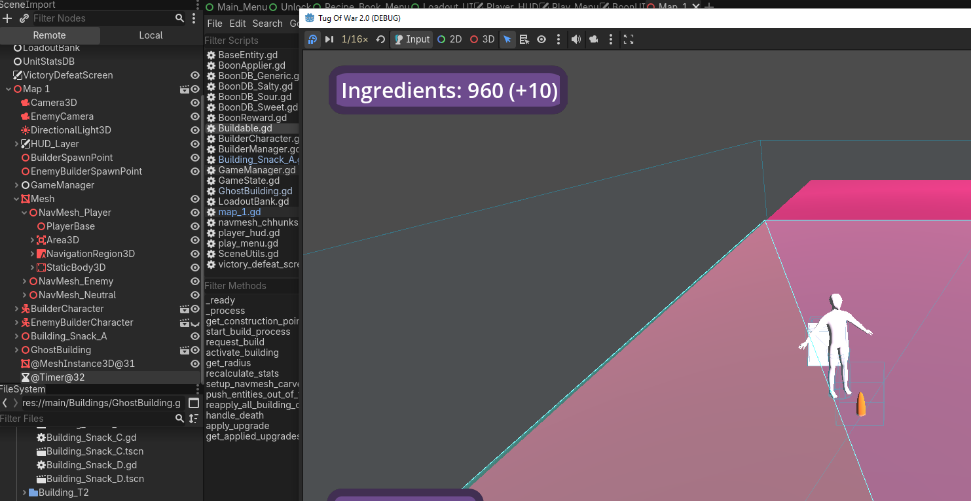The height and width of the screenshot is (501, 971).
Task: Toggle visibility of DirectionalLight3D
Action: (194, 130)
